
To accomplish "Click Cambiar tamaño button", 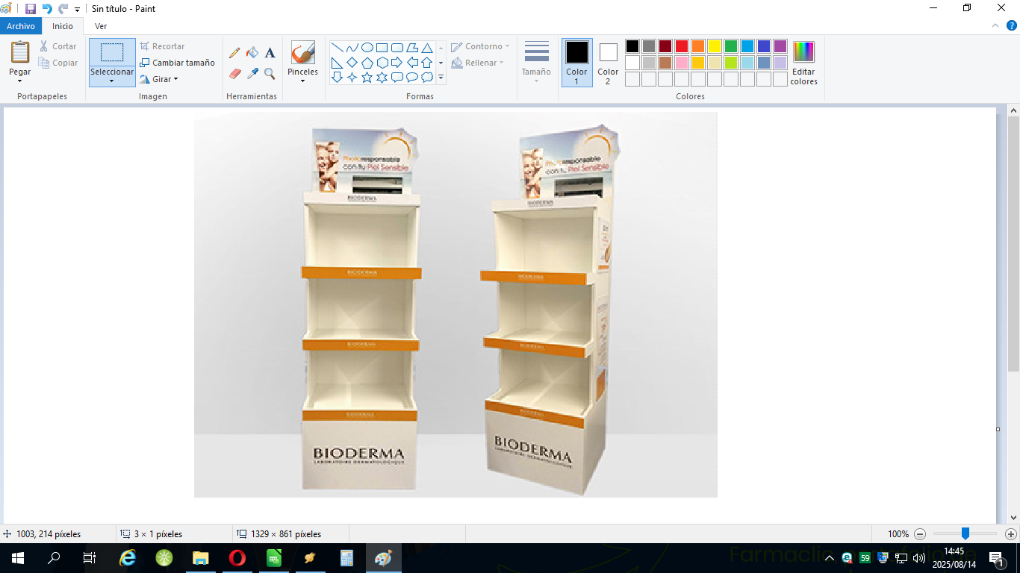I will click(178, 63).
